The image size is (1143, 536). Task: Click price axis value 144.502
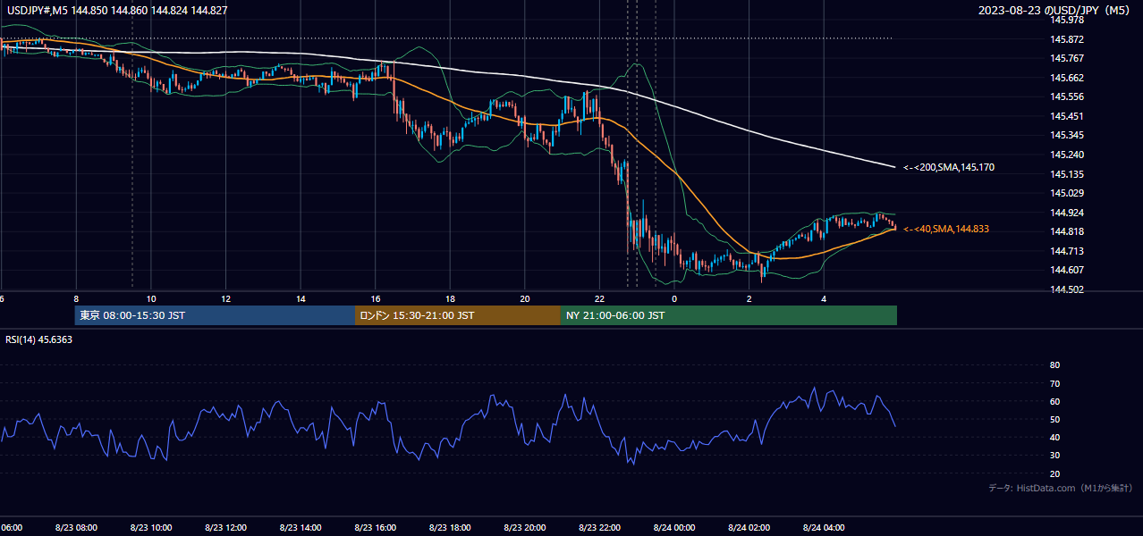(x=1066, y=289)
